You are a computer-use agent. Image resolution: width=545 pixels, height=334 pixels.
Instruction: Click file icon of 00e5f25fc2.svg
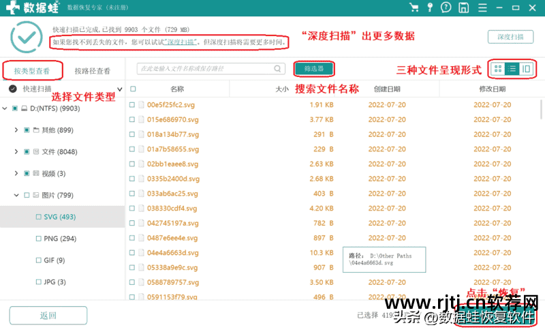point(141,105)
